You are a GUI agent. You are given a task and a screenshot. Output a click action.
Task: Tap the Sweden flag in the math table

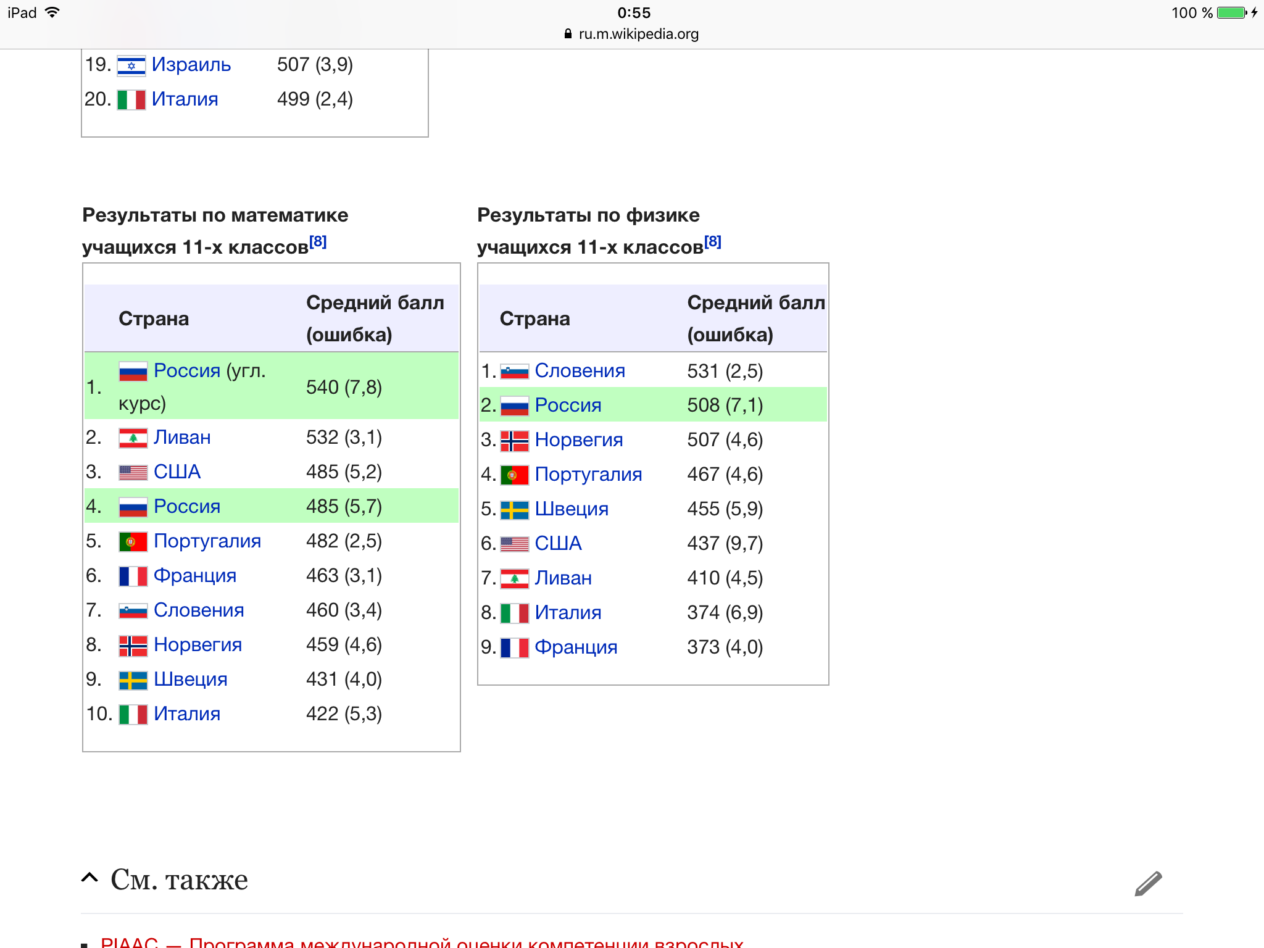[133, 680]
